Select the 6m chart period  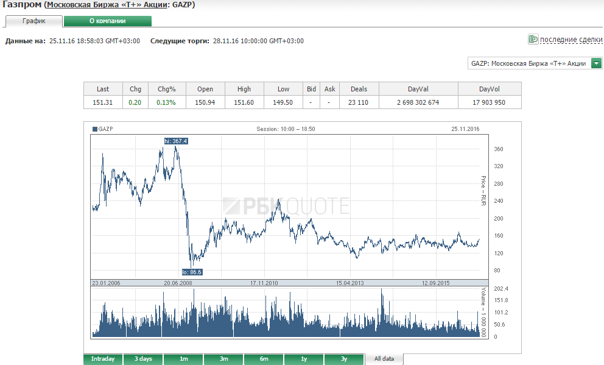[x=264, y=359]
